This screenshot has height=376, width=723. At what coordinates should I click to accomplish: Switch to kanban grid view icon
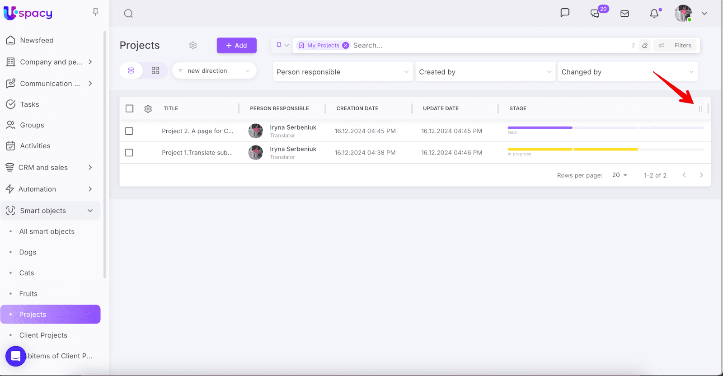(155, 70)
